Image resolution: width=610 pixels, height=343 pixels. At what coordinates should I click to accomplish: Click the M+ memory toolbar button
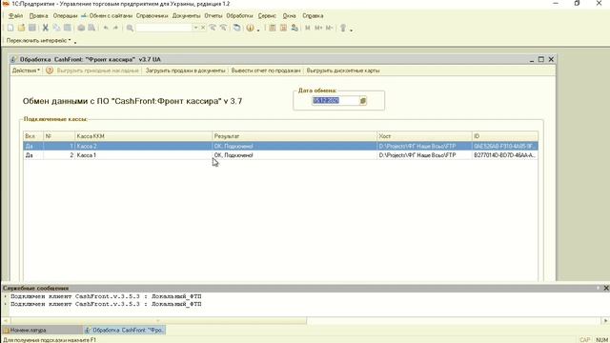point(318,28)
